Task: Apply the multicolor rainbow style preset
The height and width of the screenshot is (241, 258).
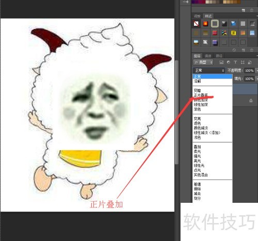Action: [x=224, y=33]
